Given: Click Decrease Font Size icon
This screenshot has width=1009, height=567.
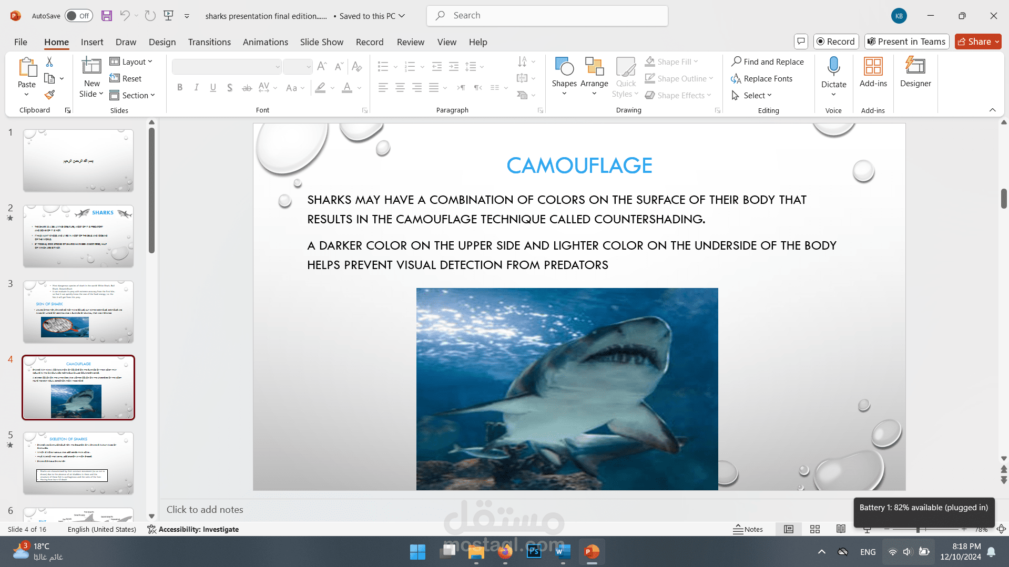Looking at the screenshot, I should click(339, 66).
